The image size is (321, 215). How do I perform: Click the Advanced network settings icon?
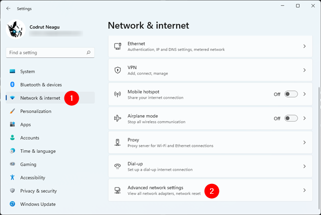click(117, 190)
